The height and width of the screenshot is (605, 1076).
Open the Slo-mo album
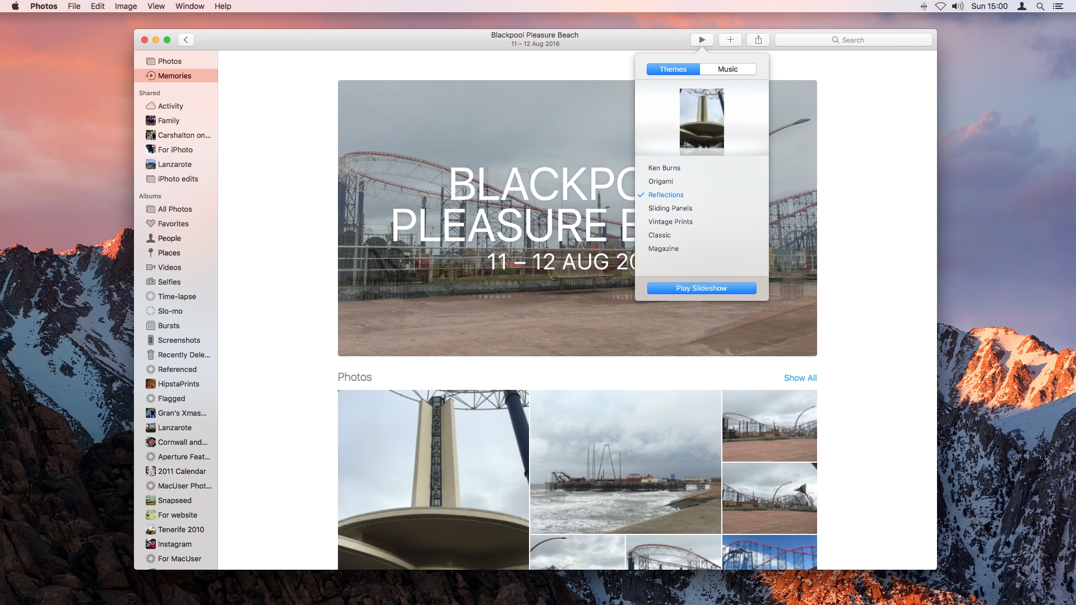tap(175, 311)
